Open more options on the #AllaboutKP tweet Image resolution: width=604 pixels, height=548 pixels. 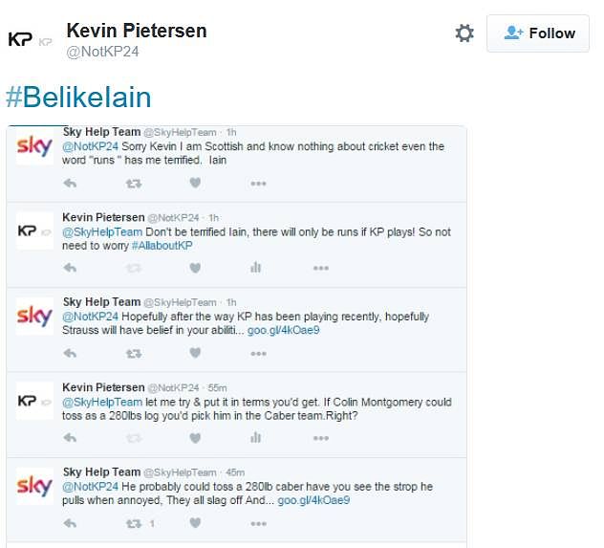point(321,268)
